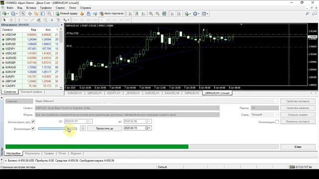
Task: Switch to XAUUSD,H4 chart tab
Action: click(172, 93)
